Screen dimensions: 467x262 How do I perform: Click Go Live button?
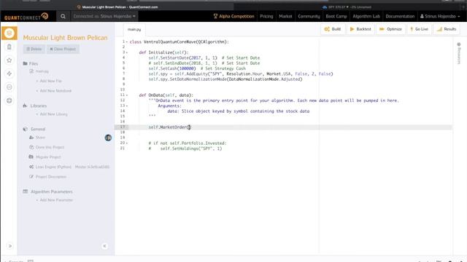coord(419,29)
